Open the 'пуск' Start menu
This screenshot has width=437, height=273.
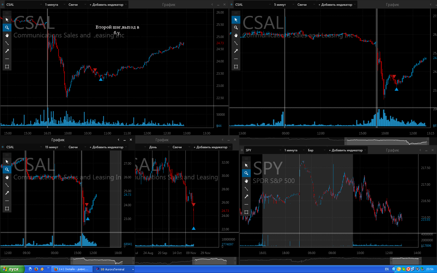pos(12,269)
